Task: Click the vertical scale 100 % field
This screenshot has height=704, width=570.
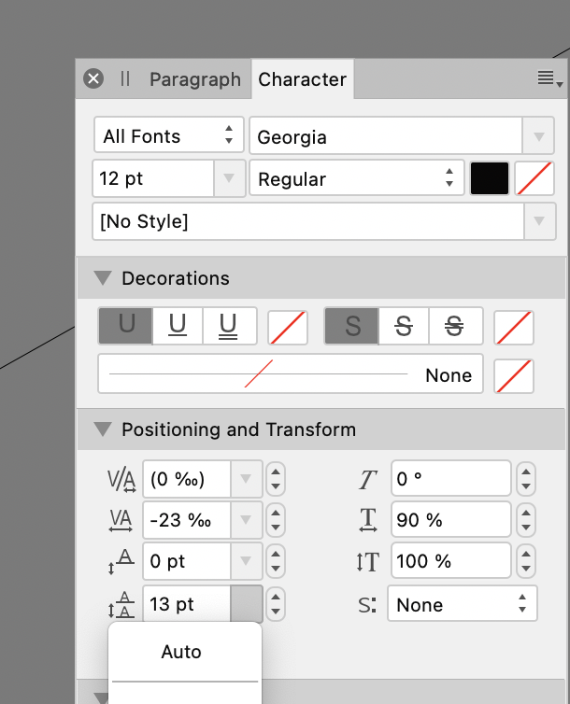Action: [x=451, y=561]
